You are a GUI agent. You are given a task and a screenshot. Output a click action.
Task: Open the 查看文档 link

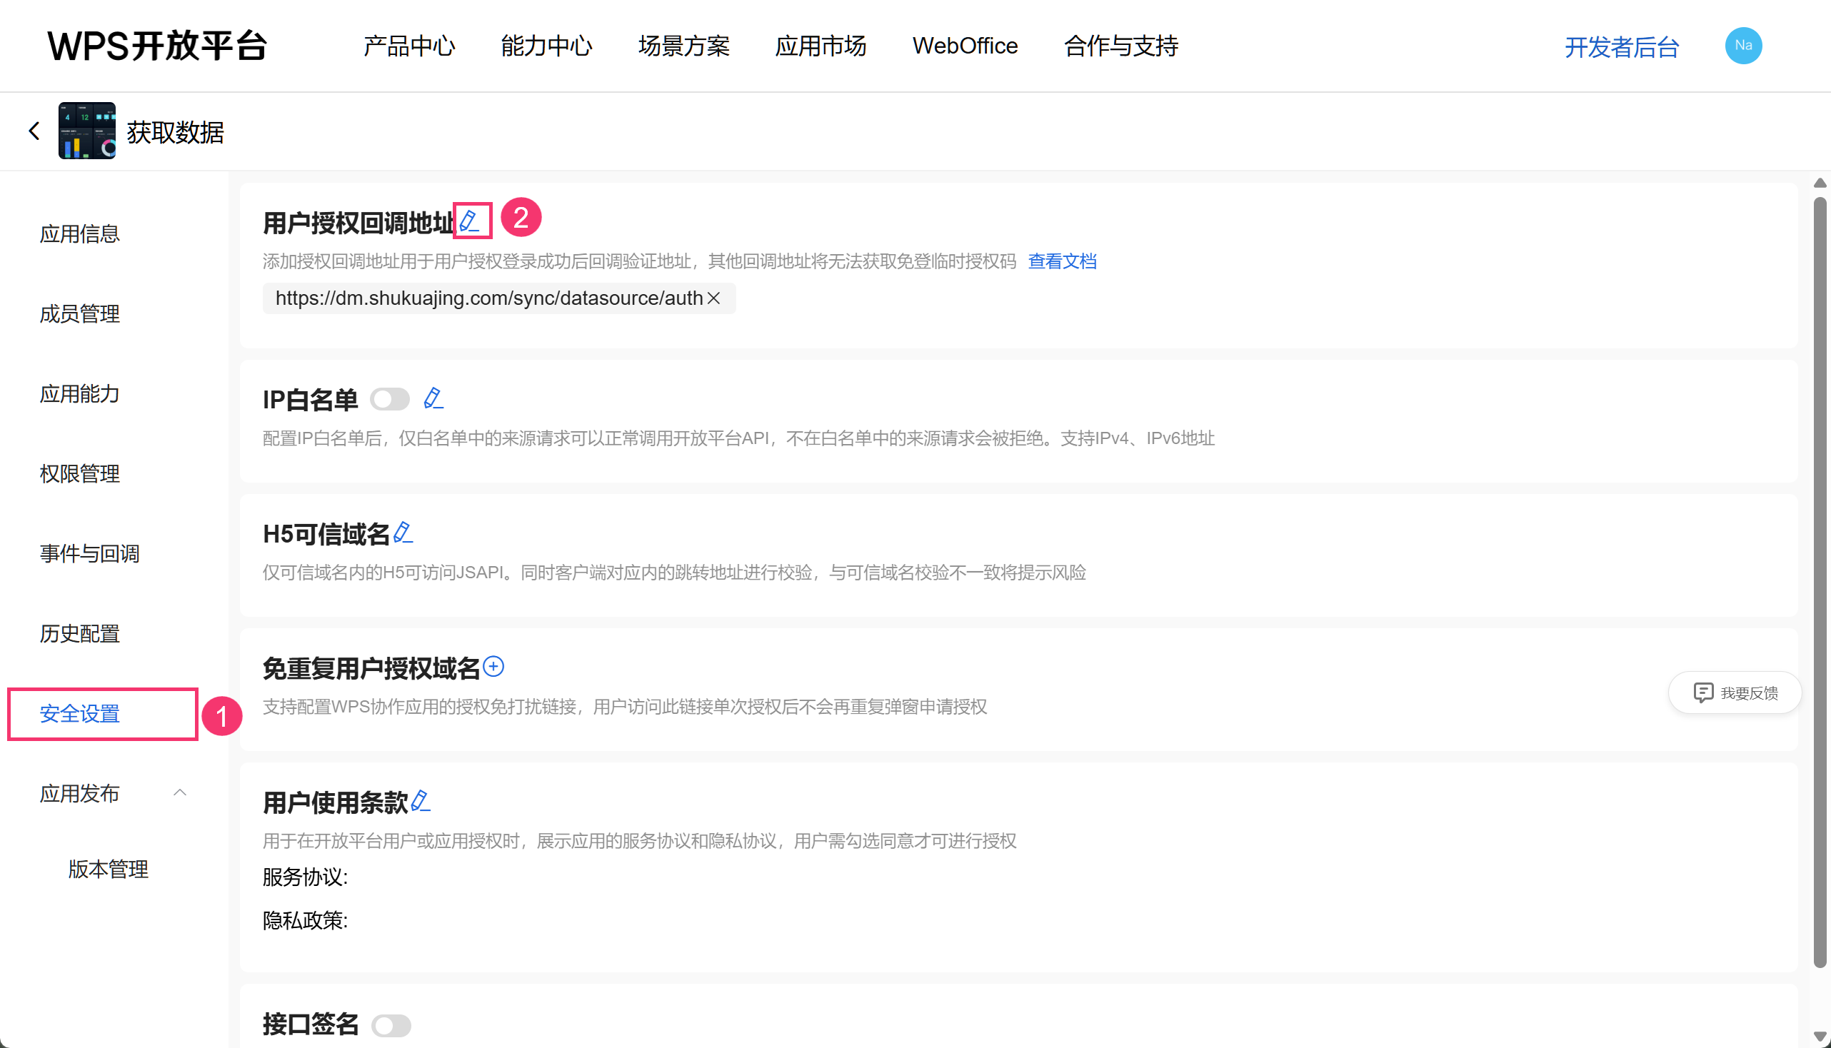tap(1061, 261)
